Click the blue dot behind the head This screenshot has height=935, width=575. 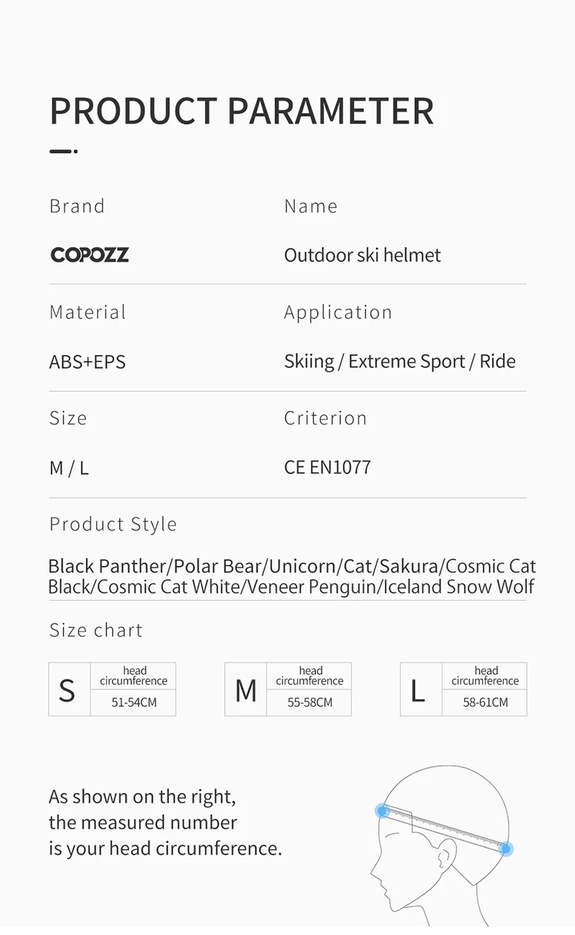pos(507,849)
